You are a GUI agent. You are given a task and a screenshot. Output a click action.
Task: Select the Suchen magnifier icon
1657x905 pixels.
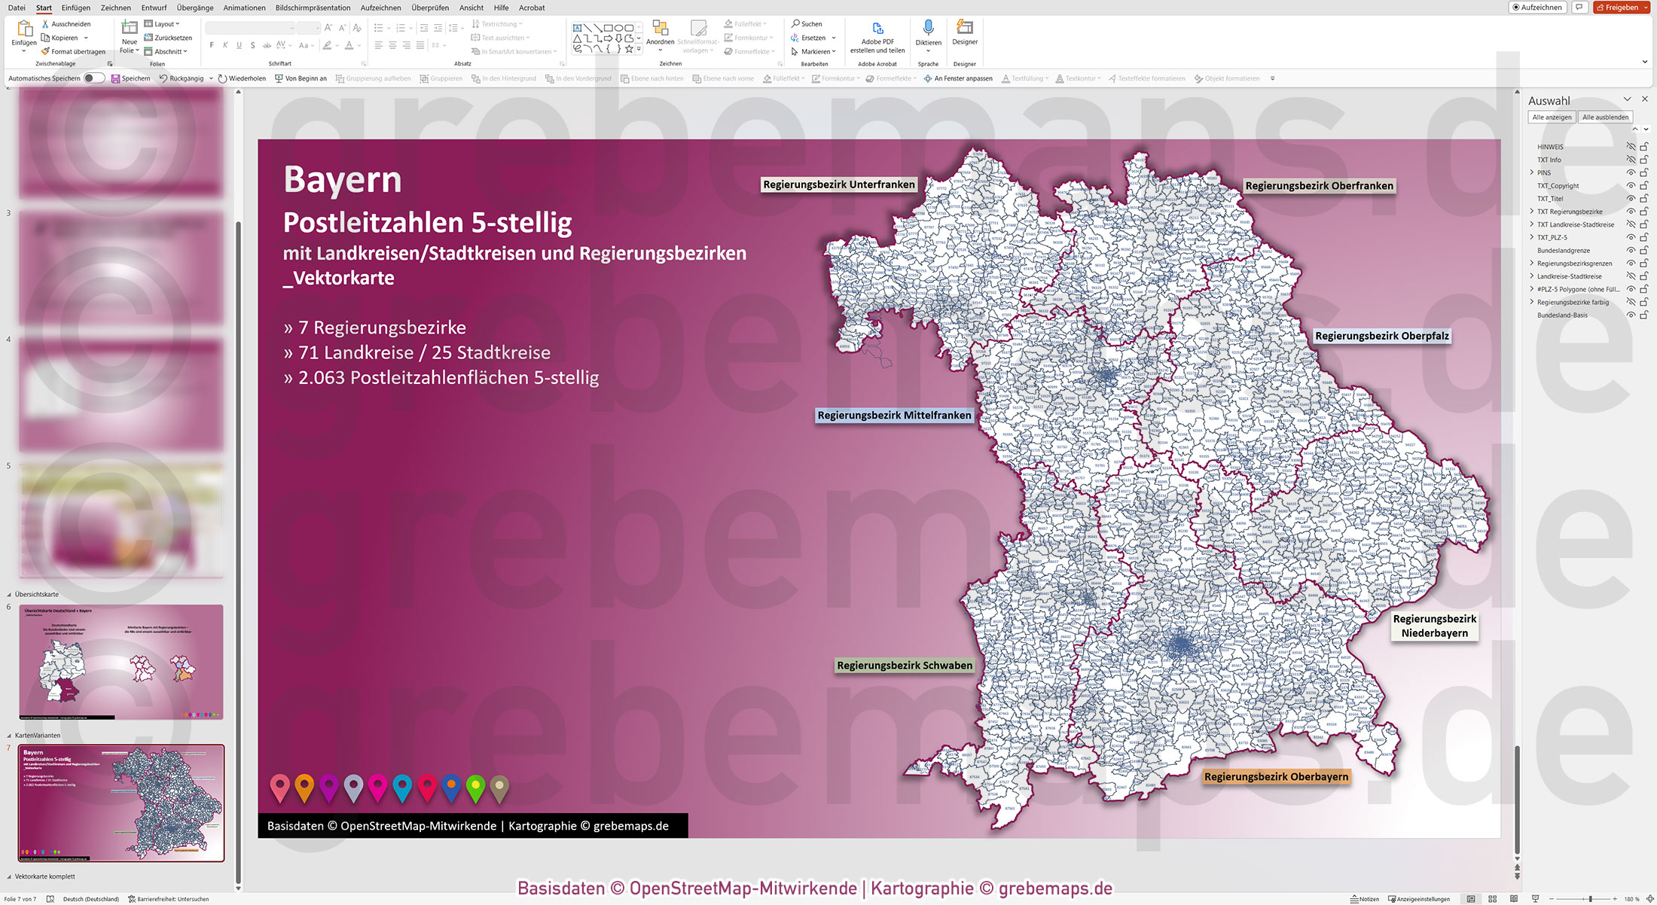pos(796,23)
